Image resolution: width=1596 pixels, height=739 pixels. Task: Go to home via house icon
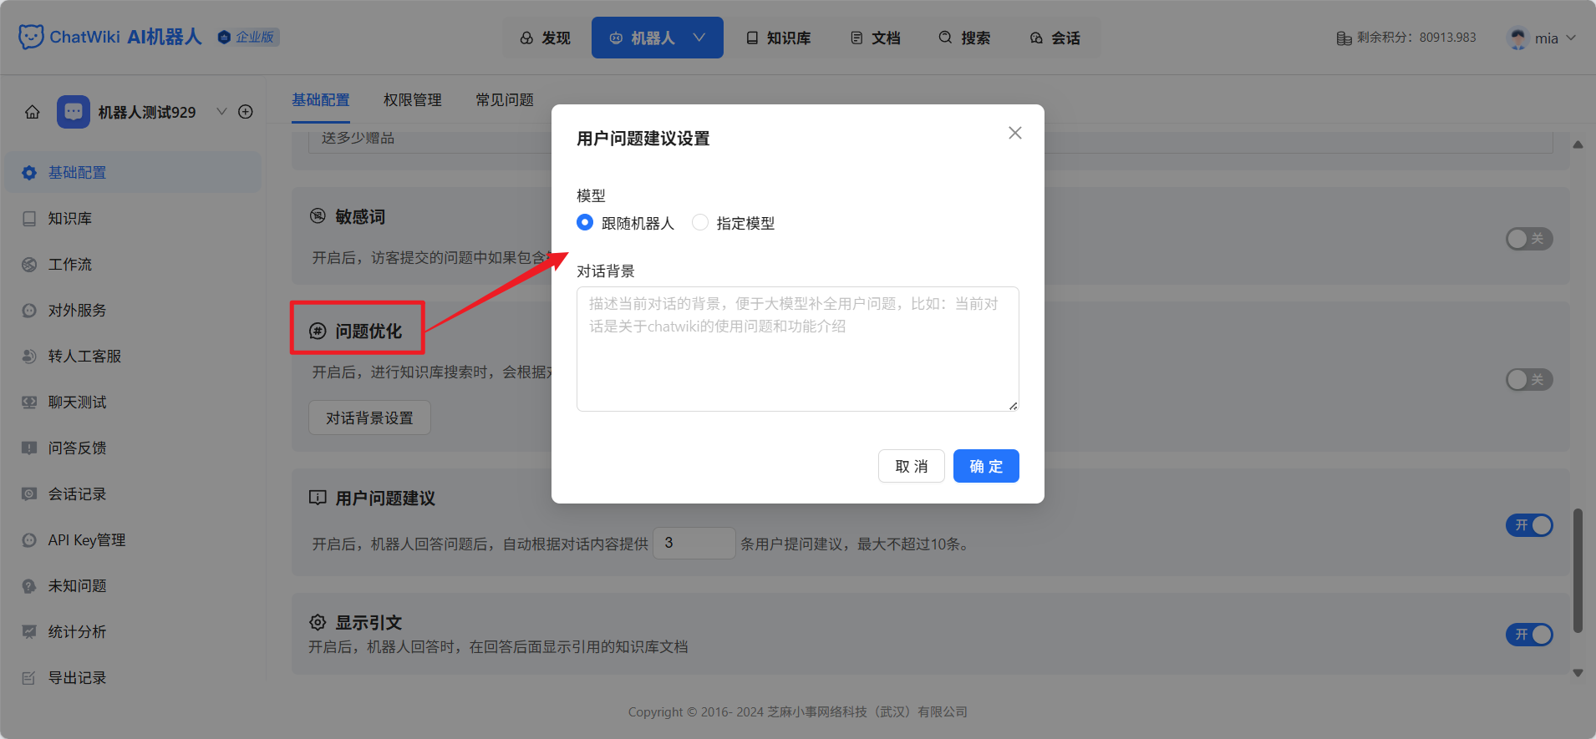[x=33, y=112]
